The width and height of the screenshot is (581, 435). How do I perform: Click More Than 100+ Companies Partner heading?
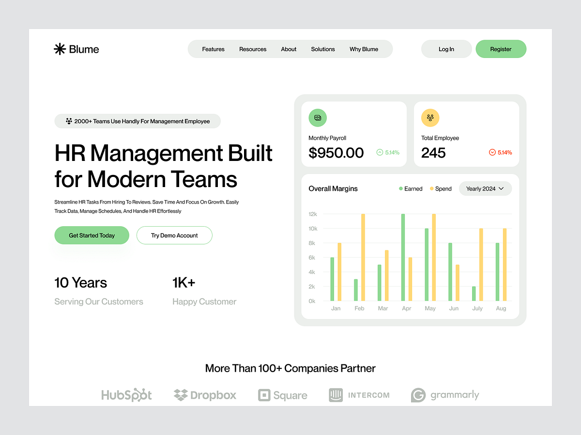coord(290,368)
